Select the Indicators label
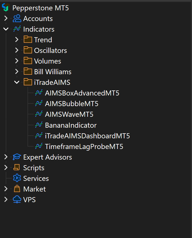 tap(39, 29)
